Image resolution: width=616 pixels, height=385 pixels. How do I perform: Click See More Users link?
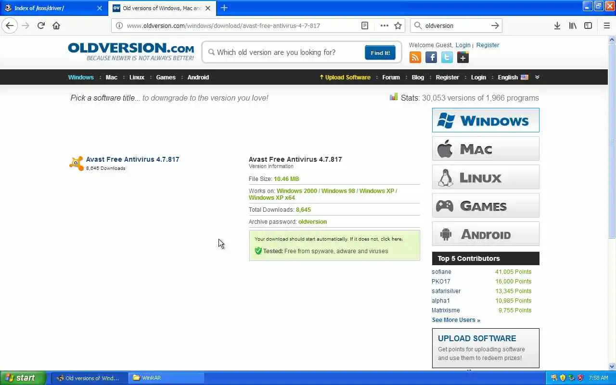click(x=456, y=320)
